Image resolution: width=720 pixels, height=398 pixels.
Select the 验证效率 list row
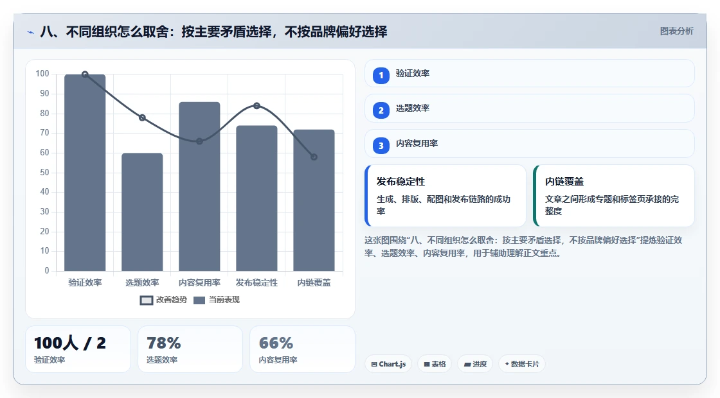[x=530, y=73]
